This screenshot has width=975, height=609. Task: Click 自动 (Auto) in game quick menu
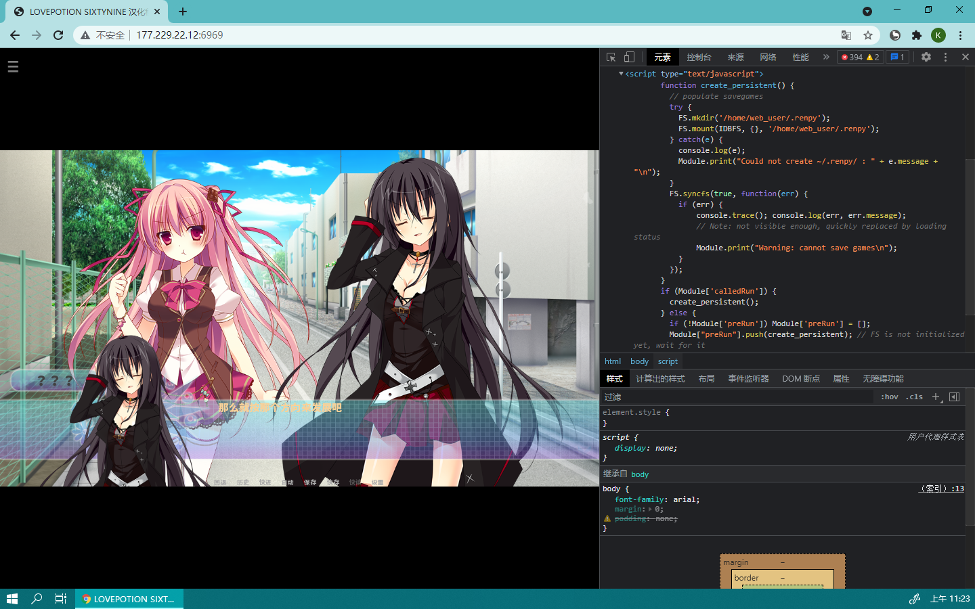pyautogui.click(x=288, y=482)
